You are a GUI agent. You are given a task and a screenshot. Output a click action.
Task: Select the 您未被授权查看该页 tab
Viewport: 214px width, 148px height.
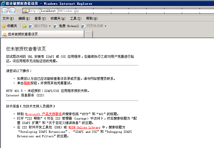pos(43,34)
